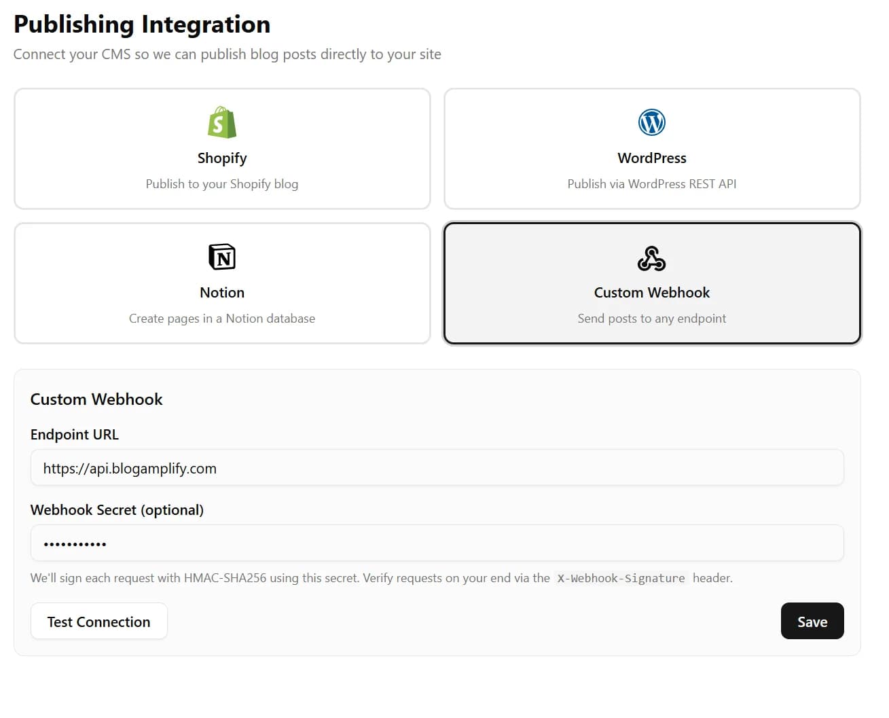Focus the Endpoint URL input field
Viewport: 889px width, 718px height.
436,467
